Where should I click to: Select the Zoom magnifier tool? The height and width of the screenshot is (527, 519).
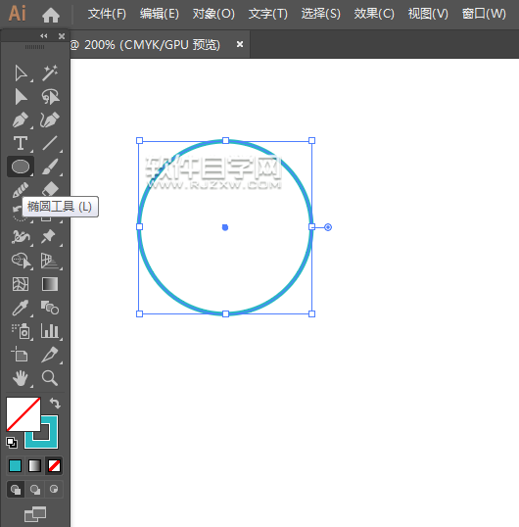coord(50,378)
